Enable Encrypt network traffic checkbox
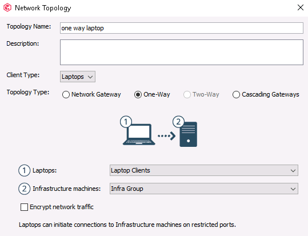Viewport: 308px width, 236px height. click(x=24, y=207)
